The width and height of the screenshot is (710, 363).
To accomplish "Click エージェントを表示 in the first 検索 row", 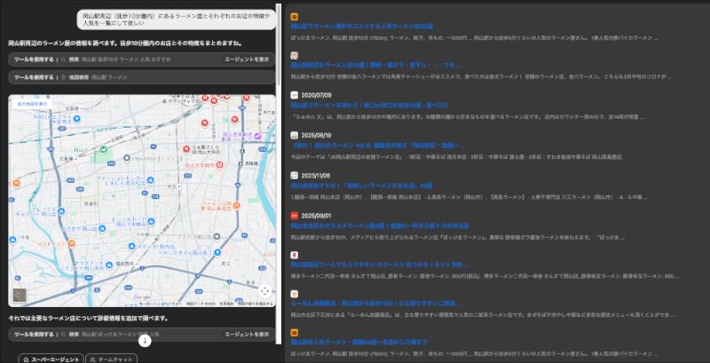I will coord(247,59).
